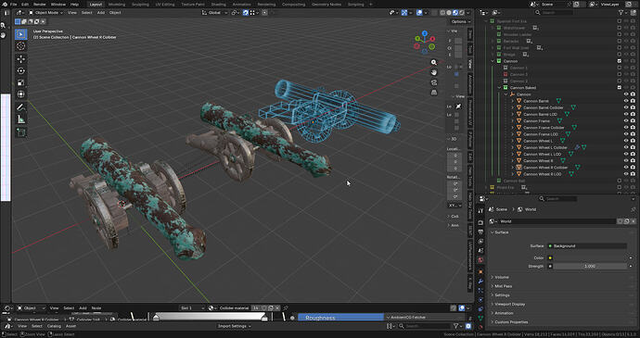Open the Tool properties tab icon
Screen dimensions: 640x338
(480, 211)
